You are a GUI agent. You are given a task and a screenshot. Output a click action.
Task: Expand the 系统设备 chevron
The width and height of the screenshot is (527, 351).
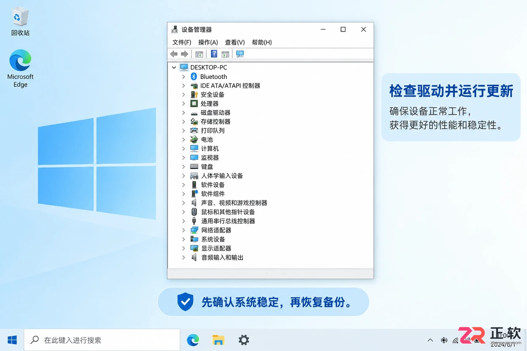point(184,239)
